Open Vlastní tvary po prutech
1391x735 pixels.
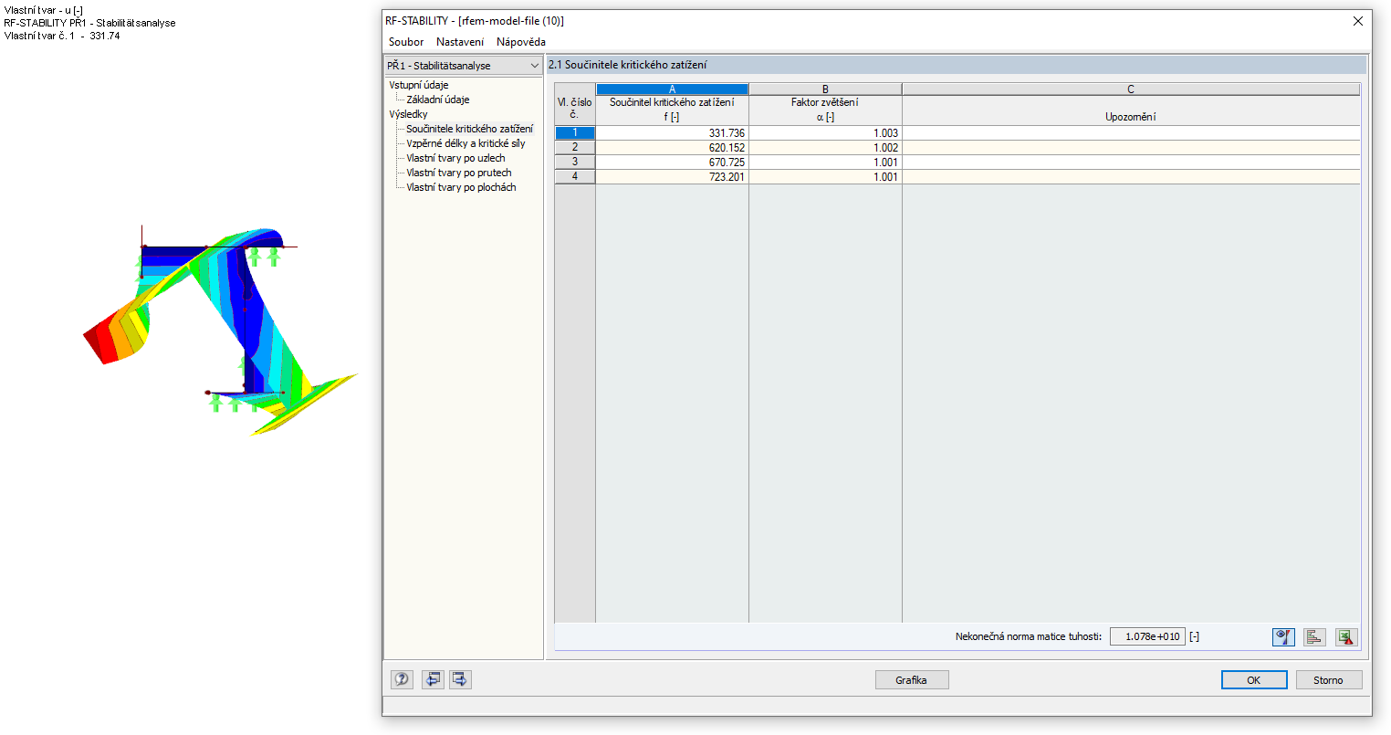459,173
